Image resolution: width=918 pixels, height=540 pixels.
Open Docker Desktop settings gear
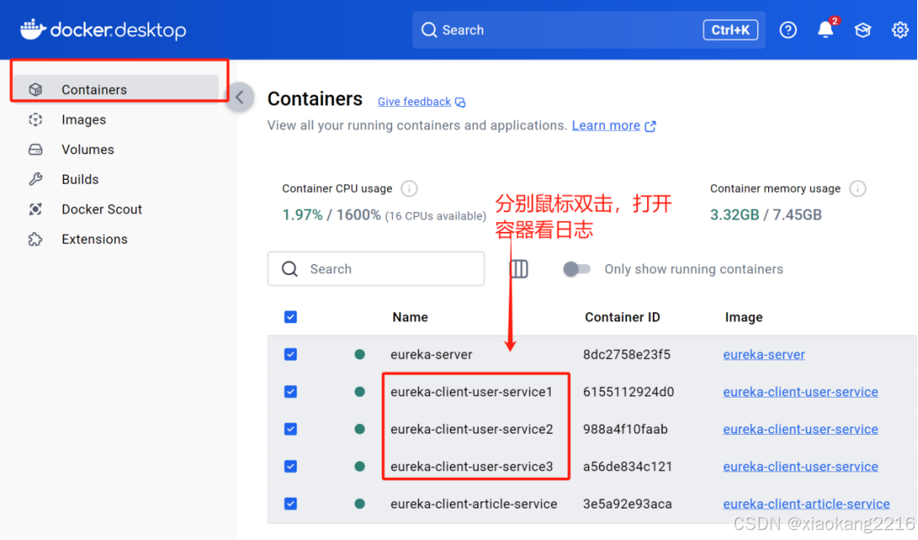click(x=900, y=29)
